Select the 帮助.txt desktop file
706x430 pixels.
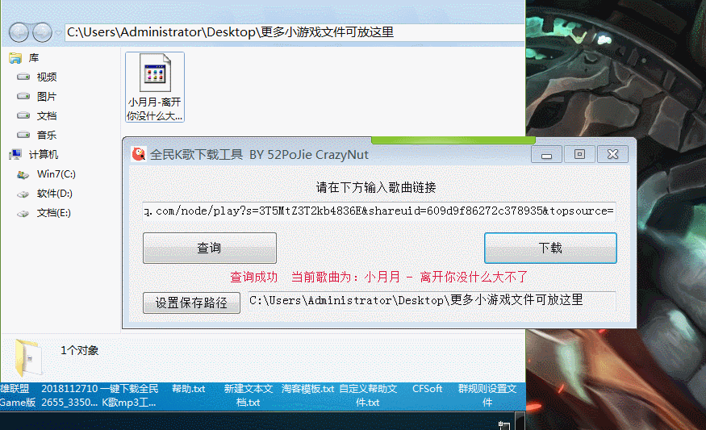188,389
